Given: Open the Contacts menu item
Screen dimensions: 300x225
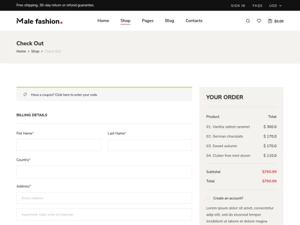Looking at the screenshot, I should click(194, 21).
